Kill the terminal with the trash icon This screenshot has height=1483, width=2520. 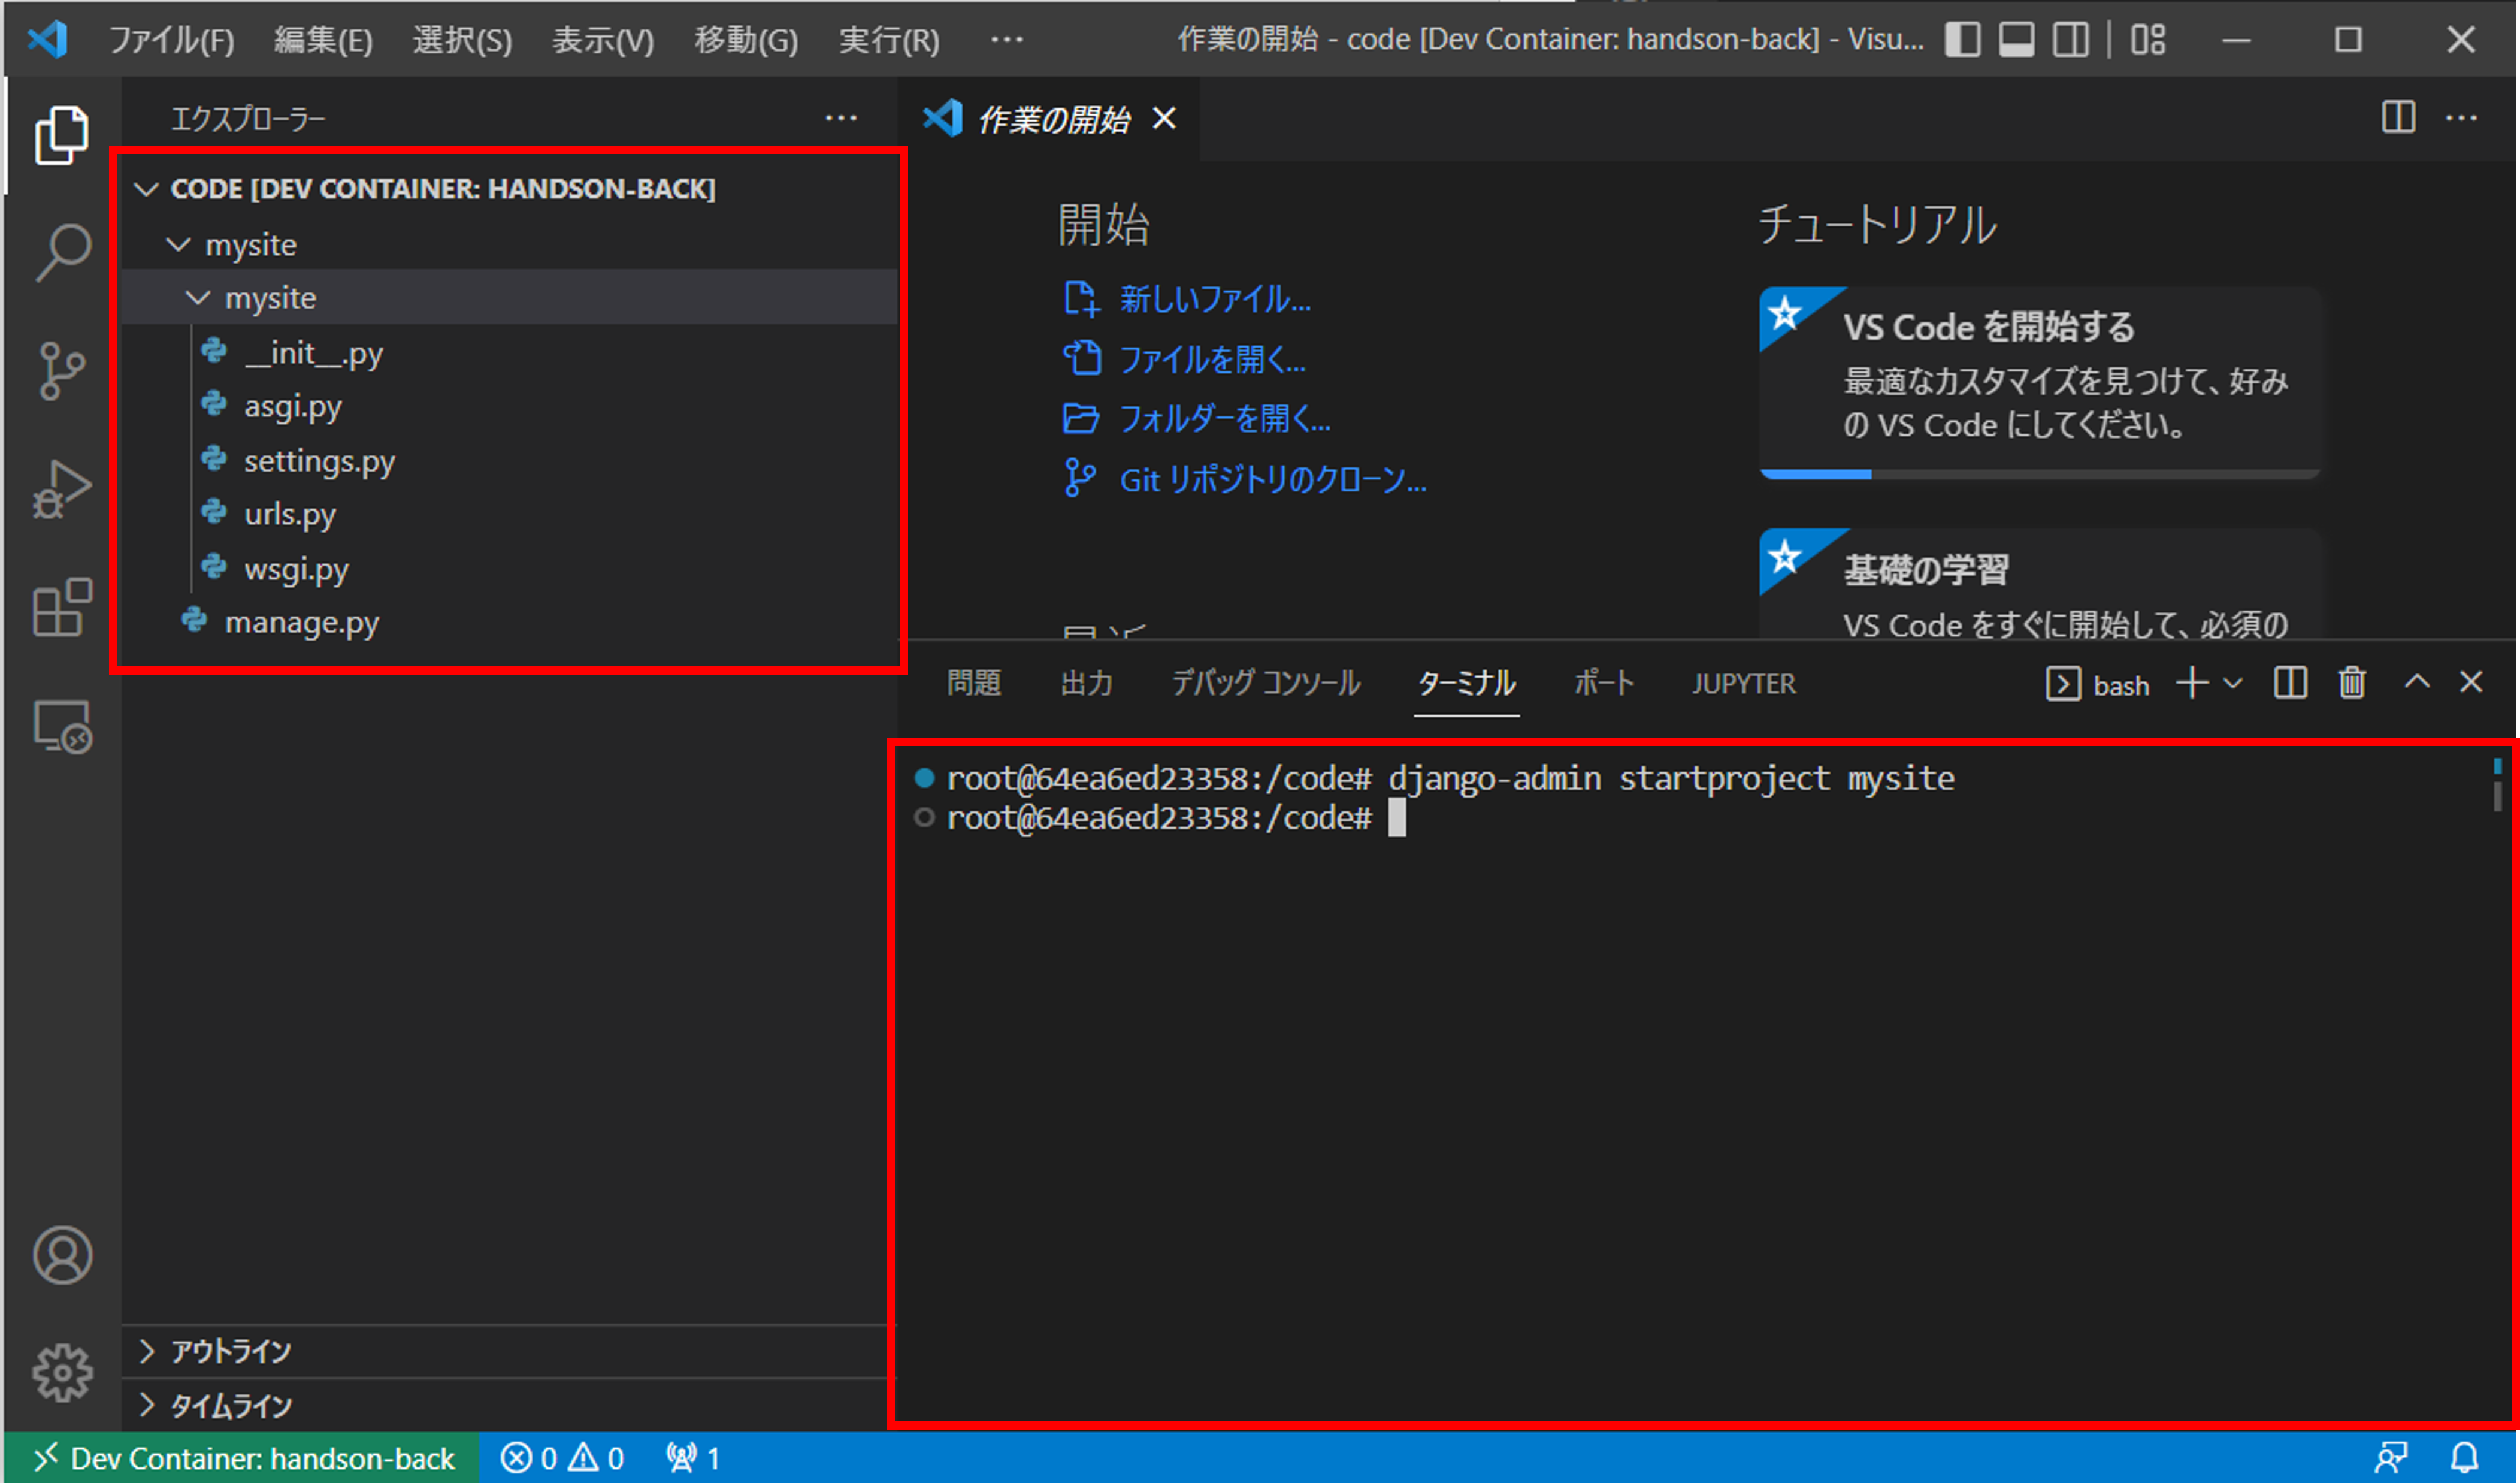[2352, 683]
